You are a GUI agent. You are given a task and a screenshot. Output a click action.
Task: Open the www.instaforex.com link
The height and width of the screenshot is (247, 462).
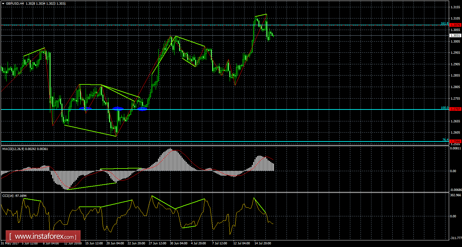pos(45,236)
